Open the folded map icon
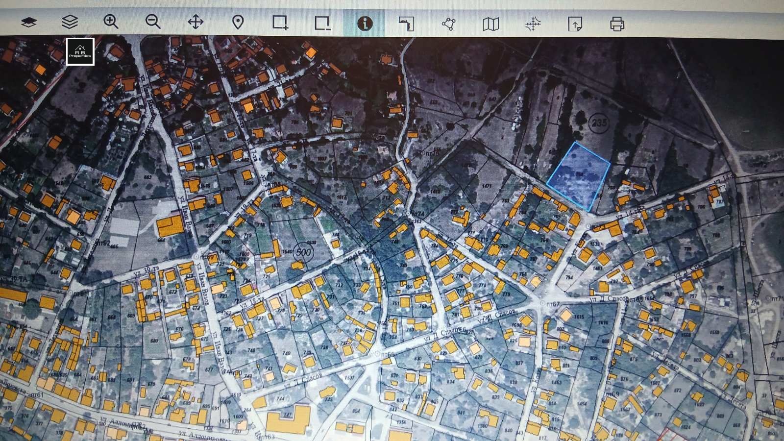Screen dimensions: 784x441 coord(490,24)
